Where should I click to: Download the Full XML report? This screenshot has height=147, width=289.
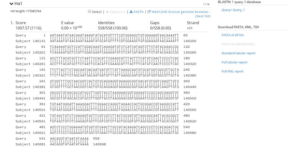232,72
